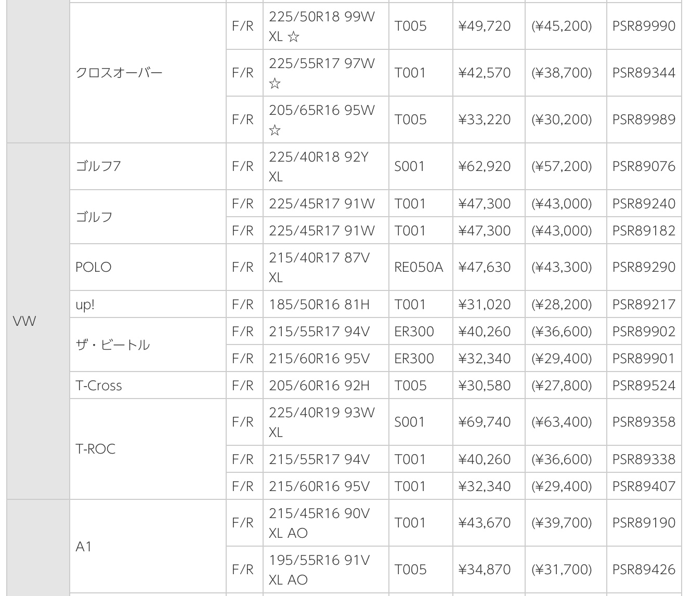This screenshot has height=596, width=691.
Task: Click the T-Cross model name
Action: click(99, 386)
